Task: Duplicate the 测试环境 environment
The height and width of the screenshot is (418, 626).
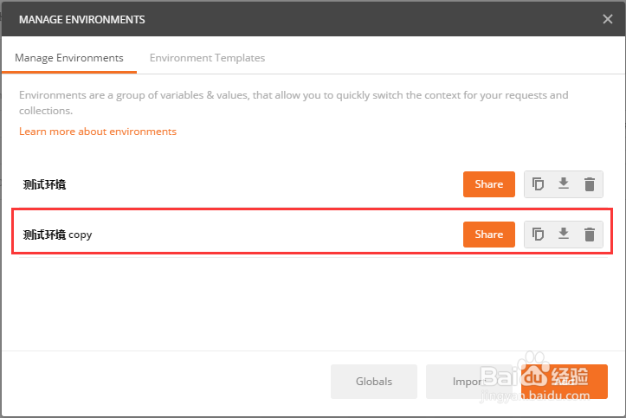Action: coord(538,184)
